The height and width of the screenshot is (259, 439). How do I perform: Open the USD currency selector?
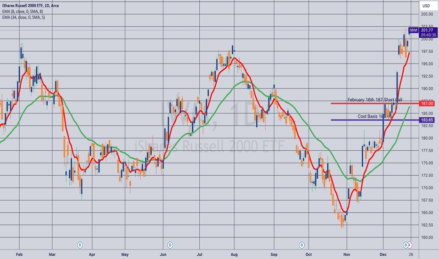tap(428, 6)
